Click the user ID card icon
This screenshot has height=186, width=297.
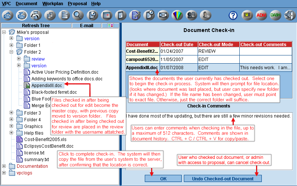tap(206, 15)
